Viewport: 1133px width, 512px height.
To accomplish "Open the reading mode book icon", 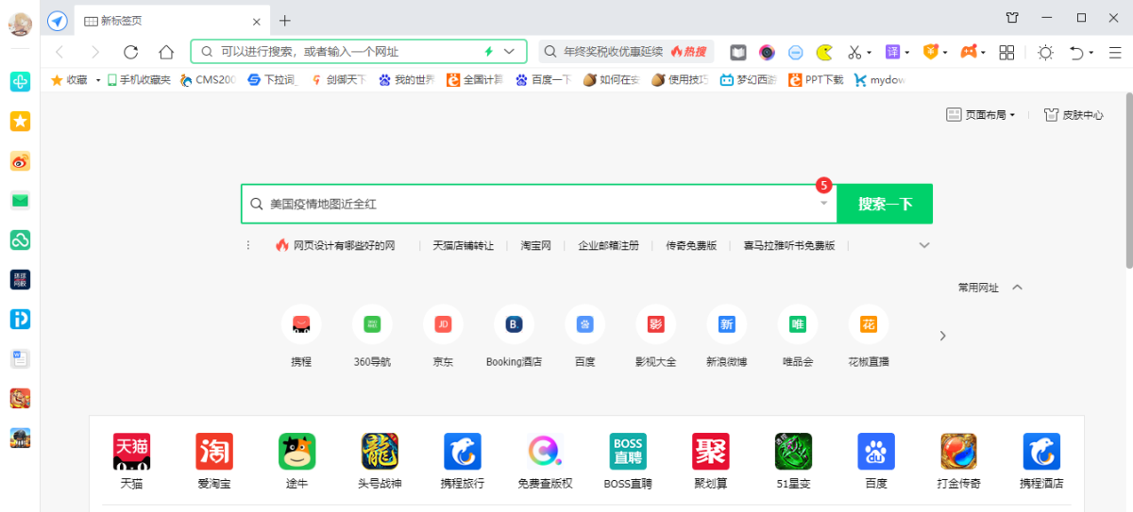I will point(738,52).
